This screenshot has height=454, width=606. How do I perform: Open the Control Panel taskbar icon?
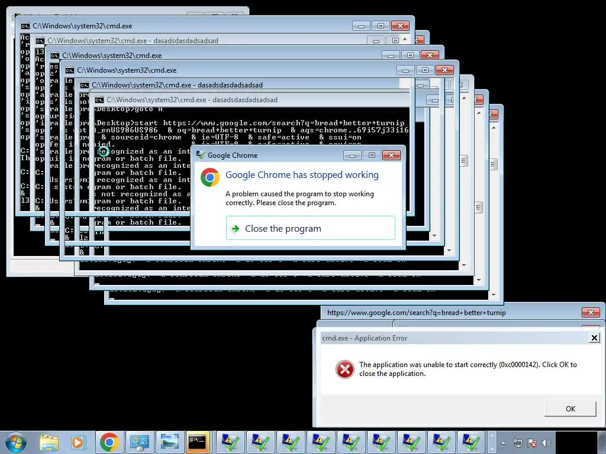pyautogui.click(x=139, y=442)
